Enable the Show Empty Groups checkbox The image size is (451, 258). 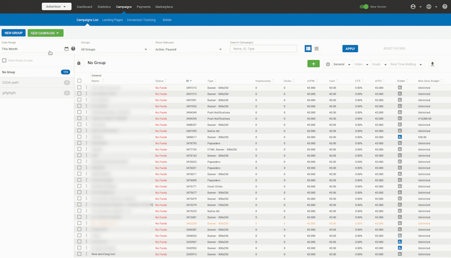(x=4, y=61)
